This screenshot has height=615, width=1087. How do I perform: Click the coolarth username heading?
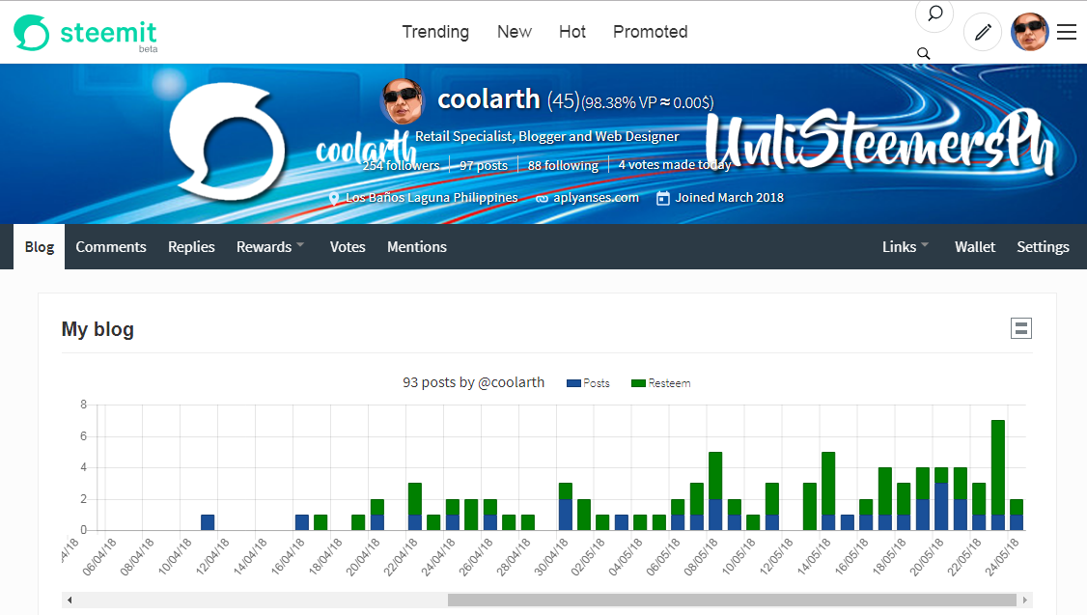tap(488, 99)
